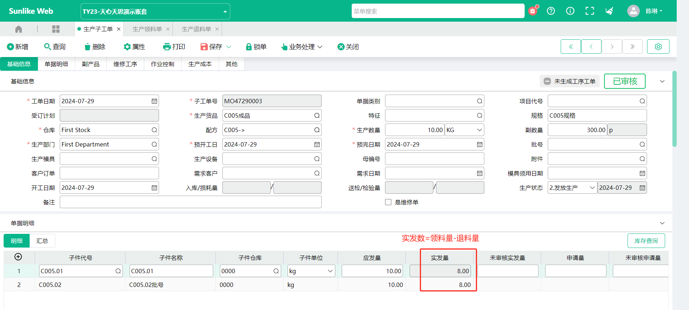
Task: Switch detail view to 明细
Action: pyautogui.click(x=17, y=241)
